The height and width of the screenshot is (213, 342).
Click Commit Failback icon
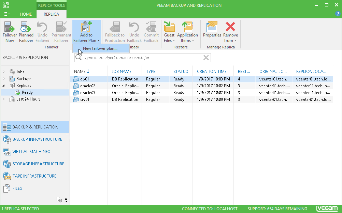151,27
